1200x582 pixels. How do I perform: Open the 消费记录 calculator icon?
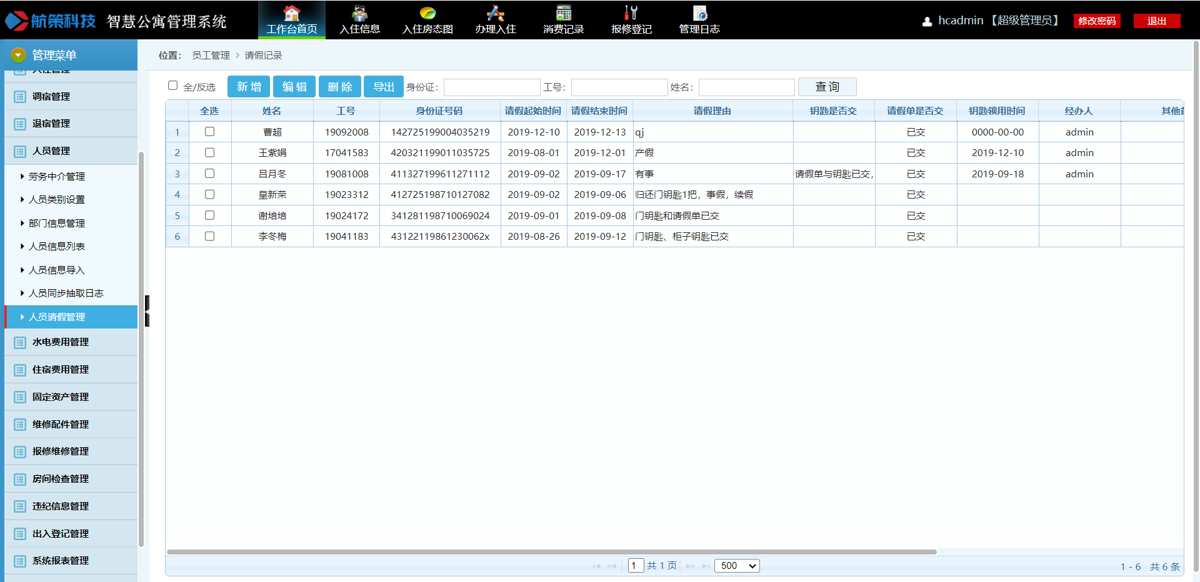pyautogui.click(x=563, y=13)
